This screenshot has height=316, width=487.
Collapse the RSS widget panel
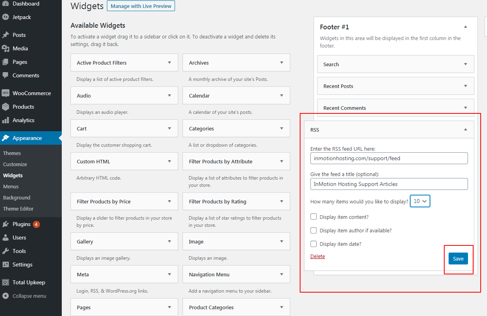click(465, 130)
